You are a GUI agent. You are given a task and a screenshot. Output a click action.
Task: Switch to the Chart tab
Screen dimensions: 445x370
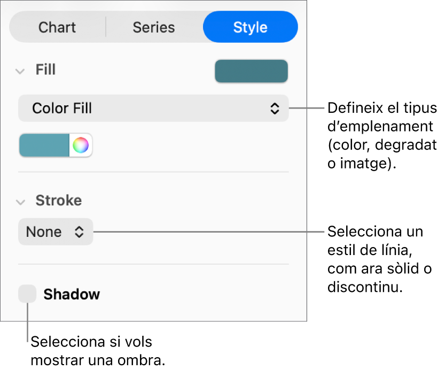point(57,27)
